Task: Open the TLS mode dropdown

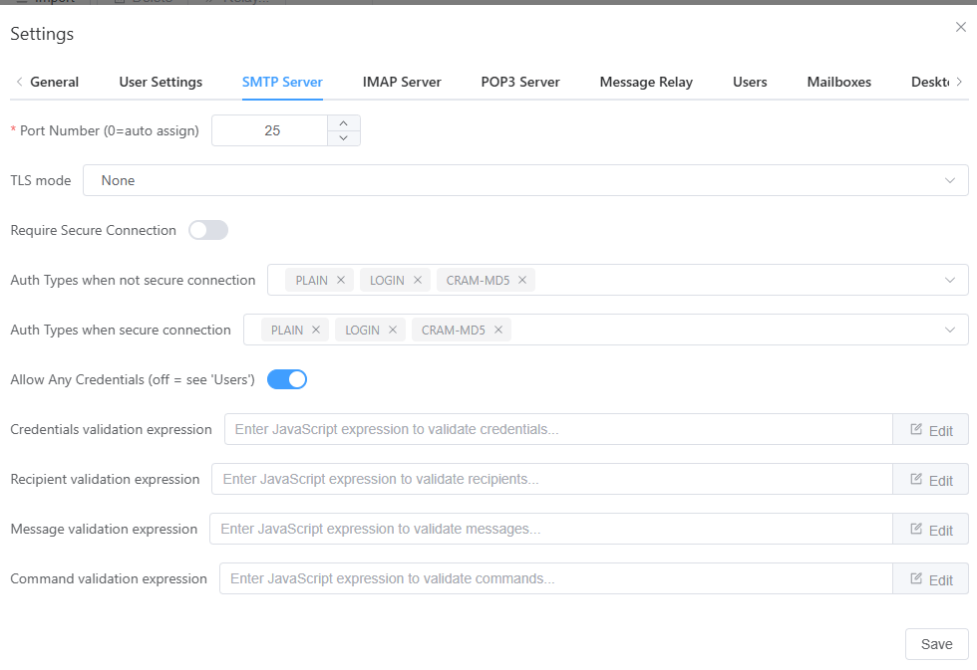Action: click(x=525, y=180)
